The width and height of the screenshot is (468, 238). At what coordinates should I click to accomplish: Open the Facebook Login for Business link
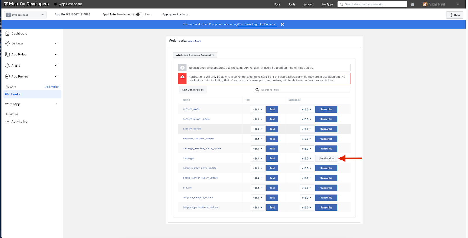257,24
